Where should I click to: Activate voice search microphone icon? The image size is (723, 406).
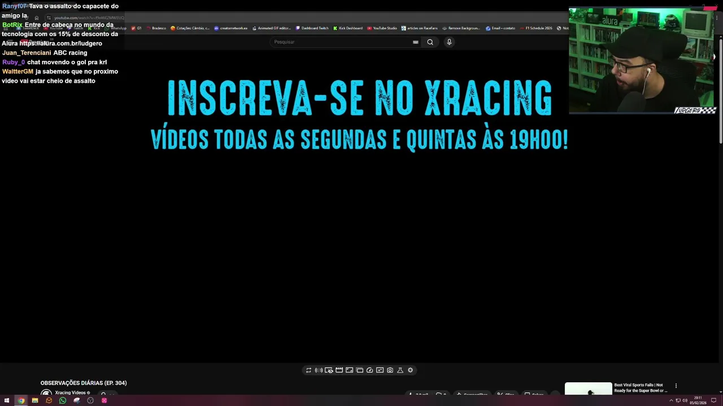pos(449,42)
